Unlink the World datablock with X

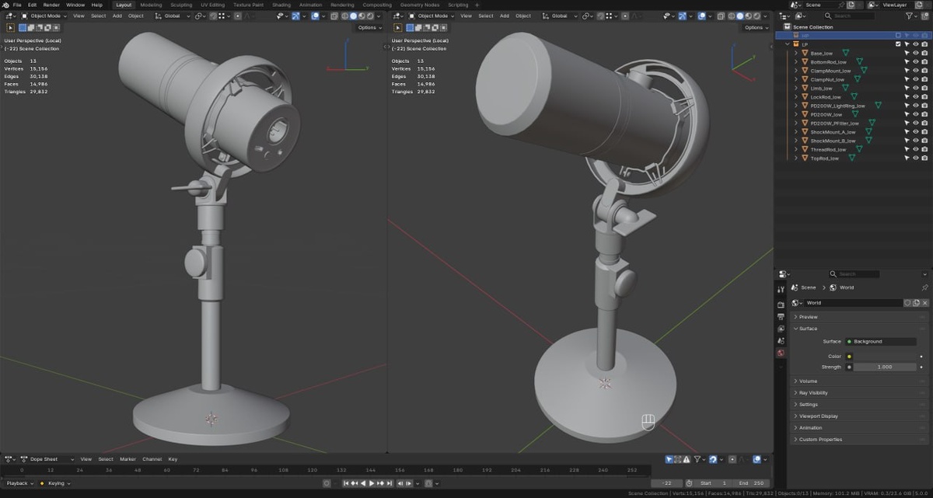[x=924, y=303]
